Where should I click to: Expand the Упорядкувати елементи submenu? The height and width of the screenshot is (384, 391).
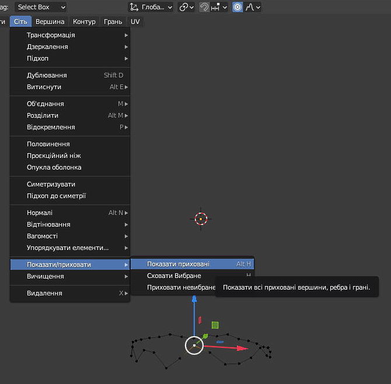pos(70,248)
